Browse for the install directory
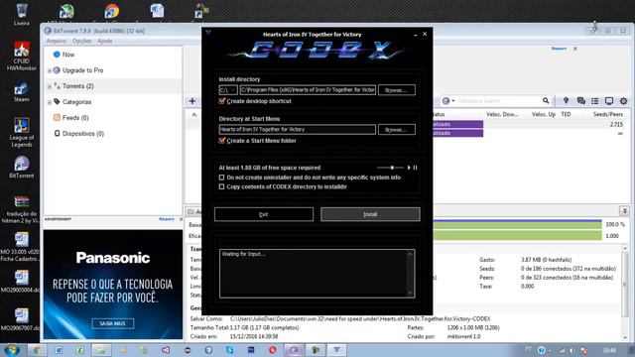Screen dimensions: 635x357 397,90
